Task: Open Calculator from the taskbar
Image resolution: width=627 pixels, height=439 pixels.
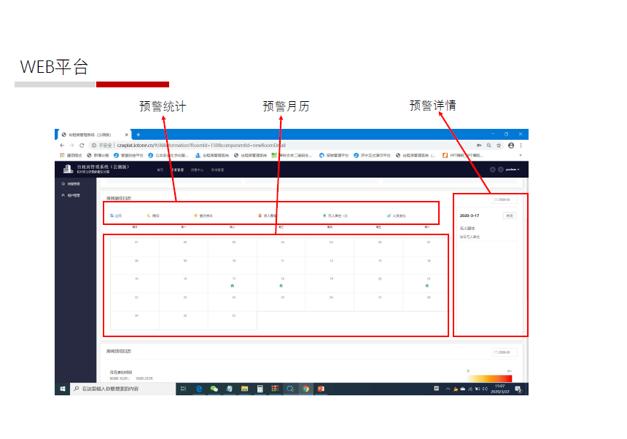Action: tap(260, 389)
